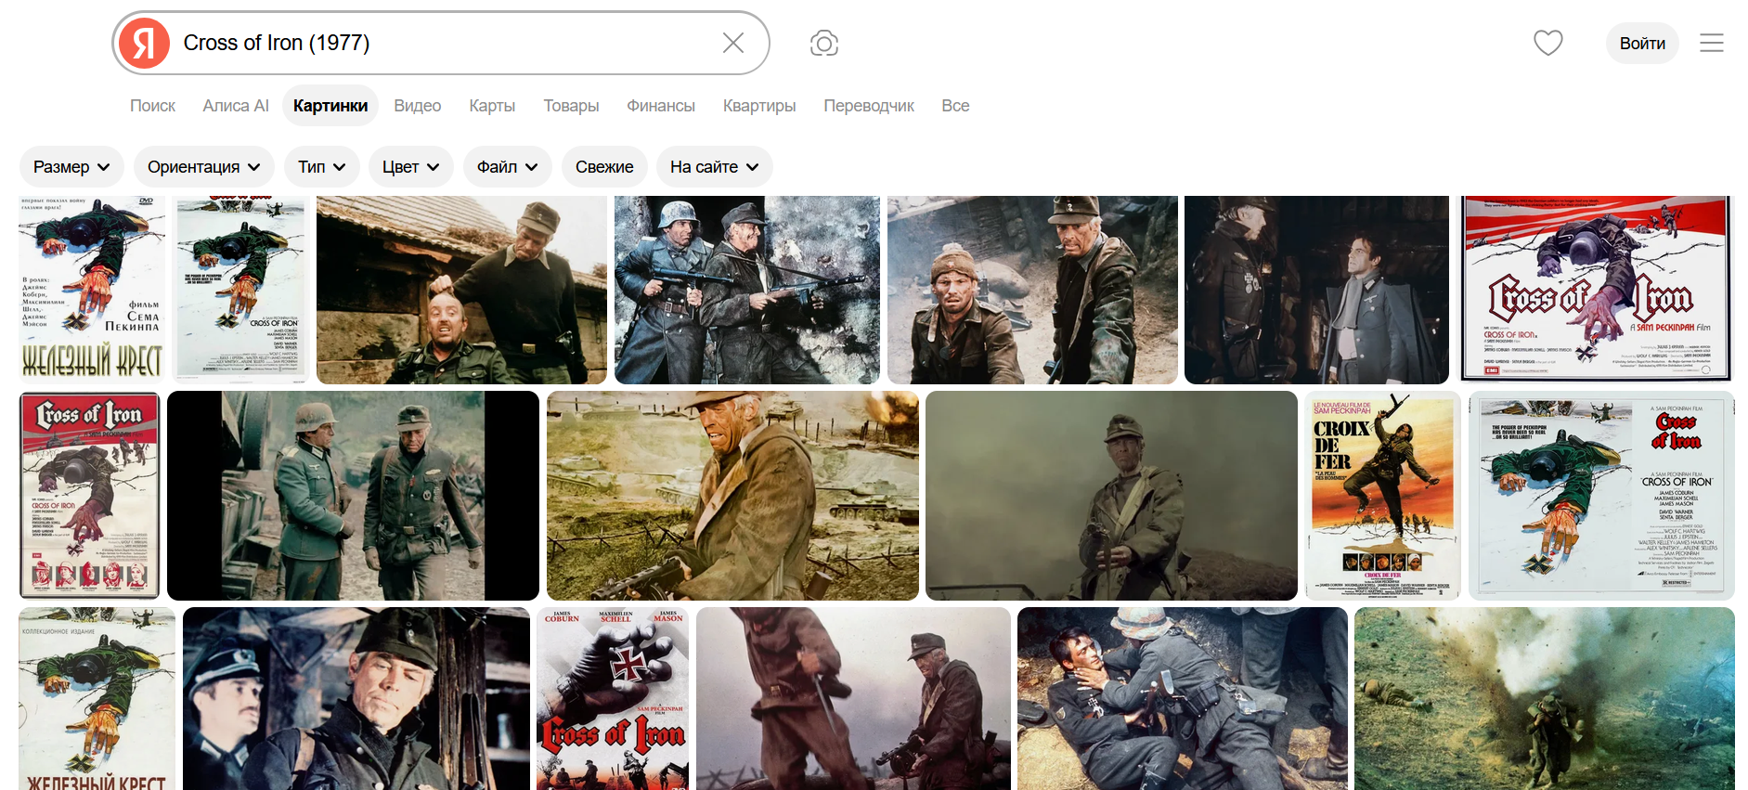
Task: Open the still of explosion in green field
Action: click(x=1545, y=699)
